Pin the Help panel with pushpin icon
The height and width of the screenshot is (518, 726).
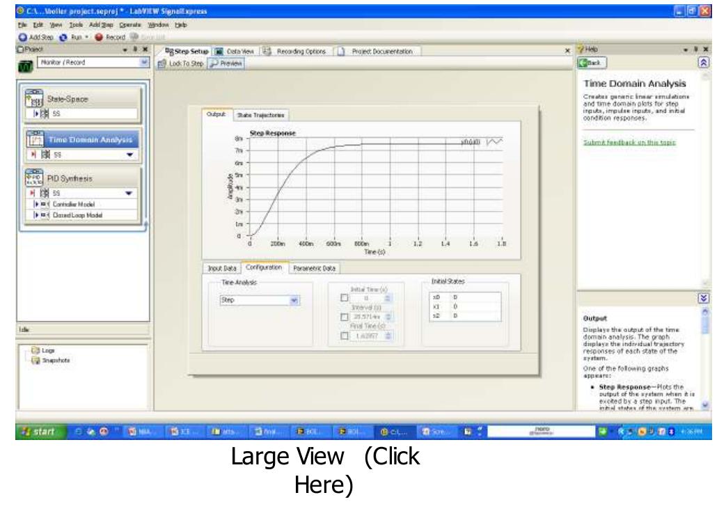(696, 49)
